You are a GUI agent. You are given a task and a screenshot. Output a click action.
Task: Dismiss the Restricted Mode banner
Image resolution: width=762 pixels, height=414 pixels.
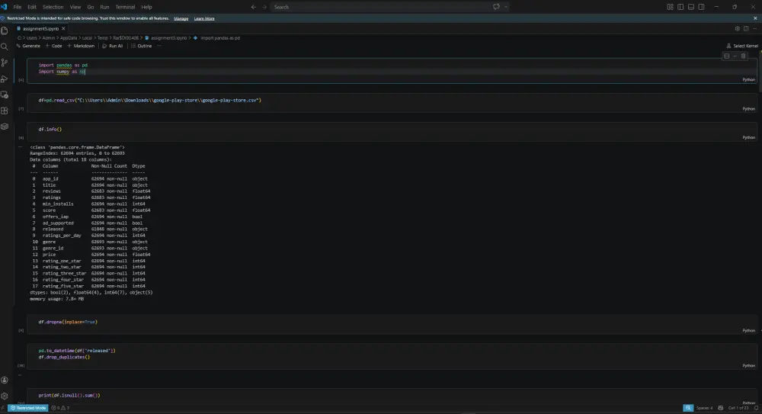tap(755, 18)
